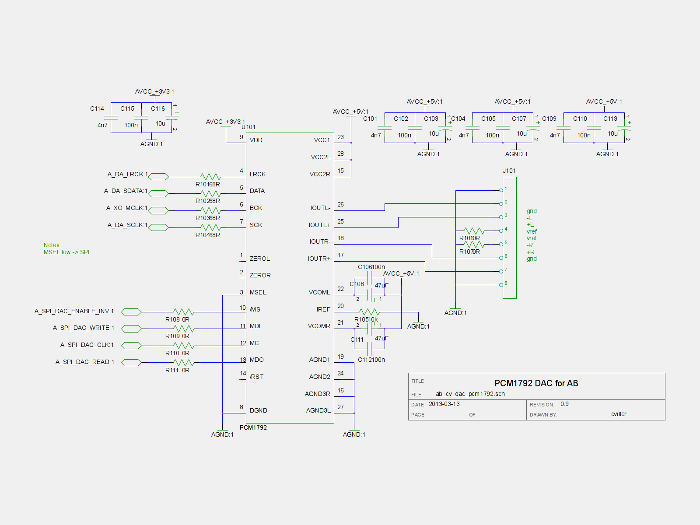700x525 pixels.
Task: Click the A_SPI_DAC_CLK:1 port symbol
Action: click(131, 346)
